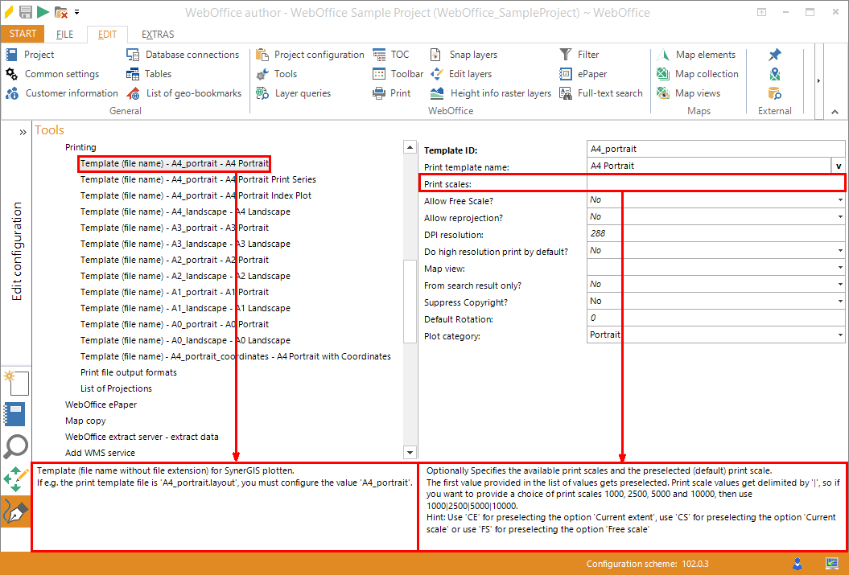Toggle the Do high resolution print setting

click(838, 249)
